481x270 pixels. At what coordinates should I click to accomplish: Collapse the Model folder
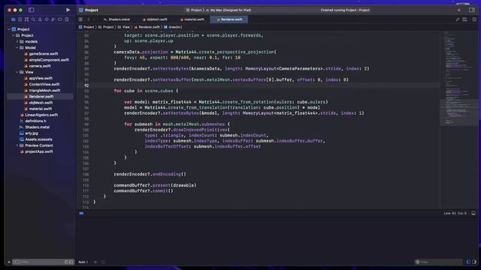pos(17,48)
